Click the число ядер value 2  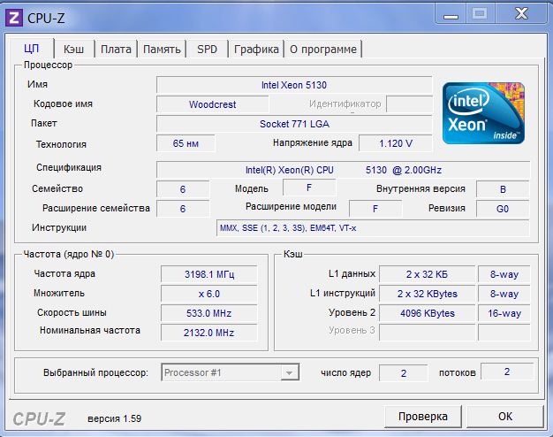[x=404, y=373]
